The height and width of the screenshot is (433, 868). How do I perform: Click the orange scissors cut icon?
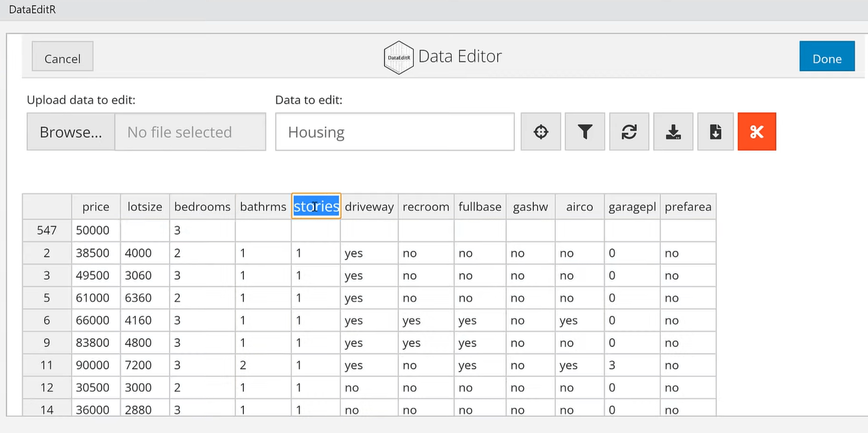click(757, 131)
